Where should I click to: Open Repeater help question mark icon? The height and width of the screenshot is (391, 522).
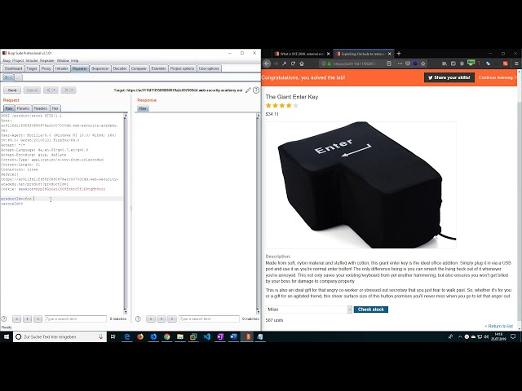256,90
